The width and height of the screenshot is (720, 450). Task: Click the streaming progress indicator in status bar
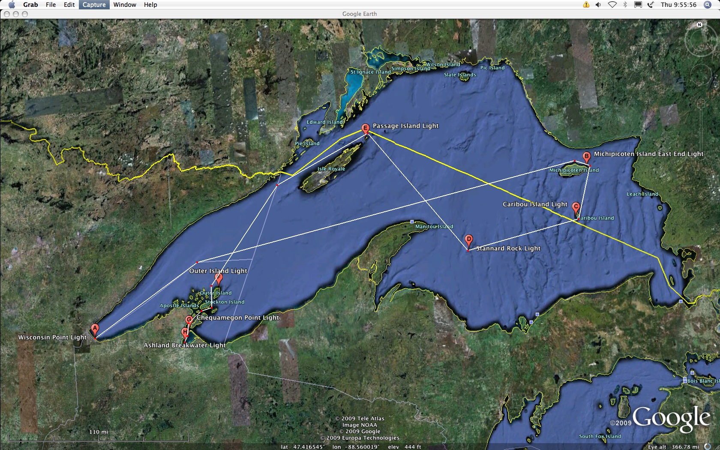(x=708, y=447)
